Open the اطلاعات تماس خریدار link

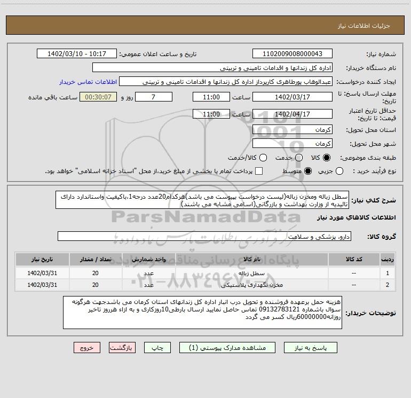[x=88, y=82]
